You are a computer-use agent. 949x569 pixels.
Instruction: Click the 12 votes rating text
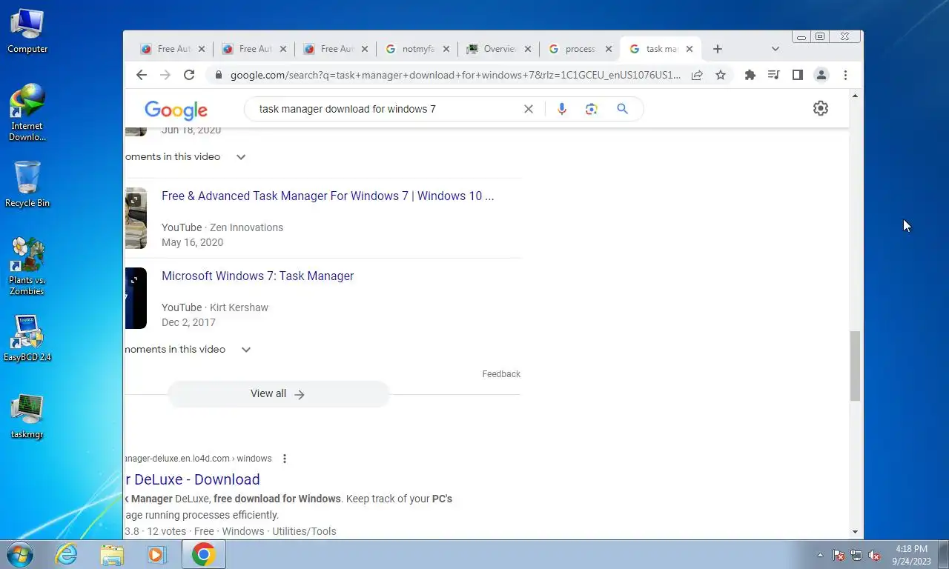coord(166,531)
